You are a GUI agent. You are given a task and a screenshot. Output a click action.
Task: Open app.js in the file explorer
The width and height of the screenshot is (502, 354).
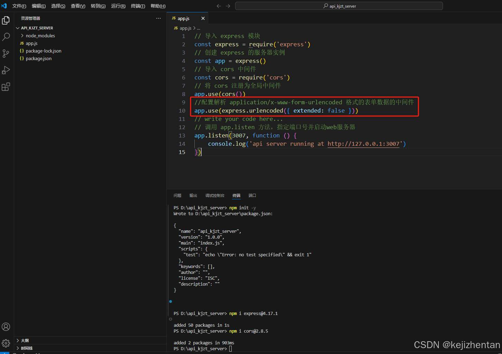32,43
